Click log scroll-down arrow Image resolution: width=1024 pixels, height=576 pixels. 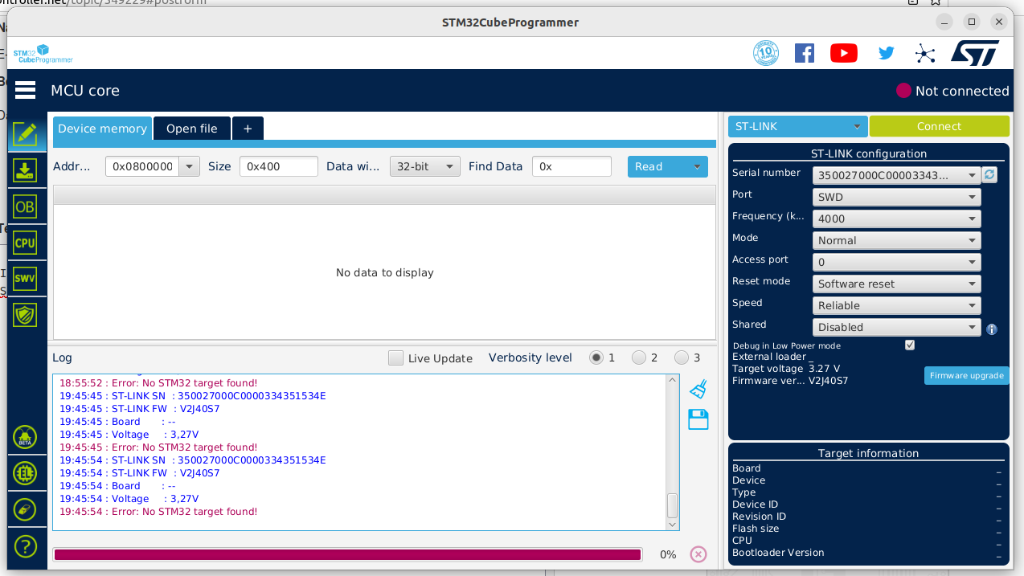673,524
